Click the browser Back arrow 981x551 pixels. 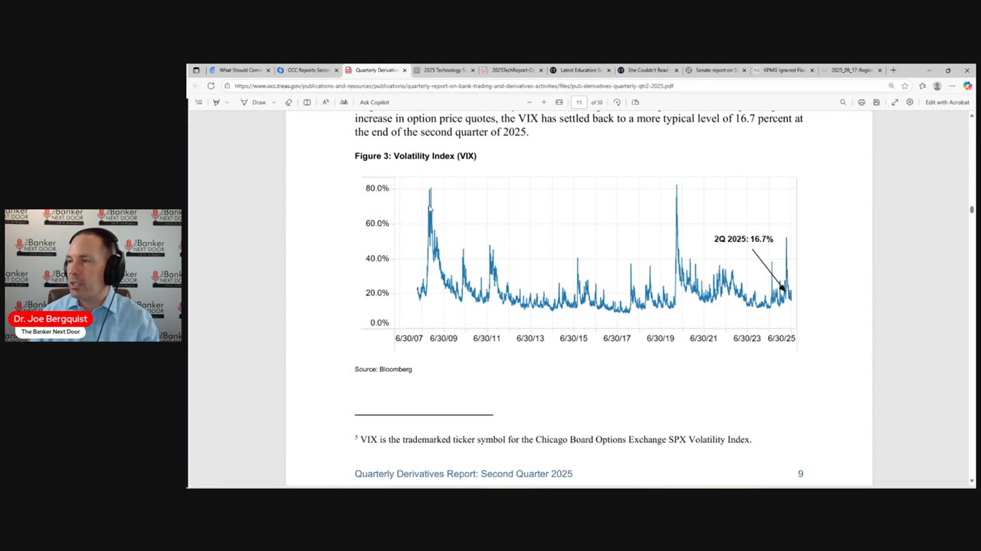pos(196,86)
